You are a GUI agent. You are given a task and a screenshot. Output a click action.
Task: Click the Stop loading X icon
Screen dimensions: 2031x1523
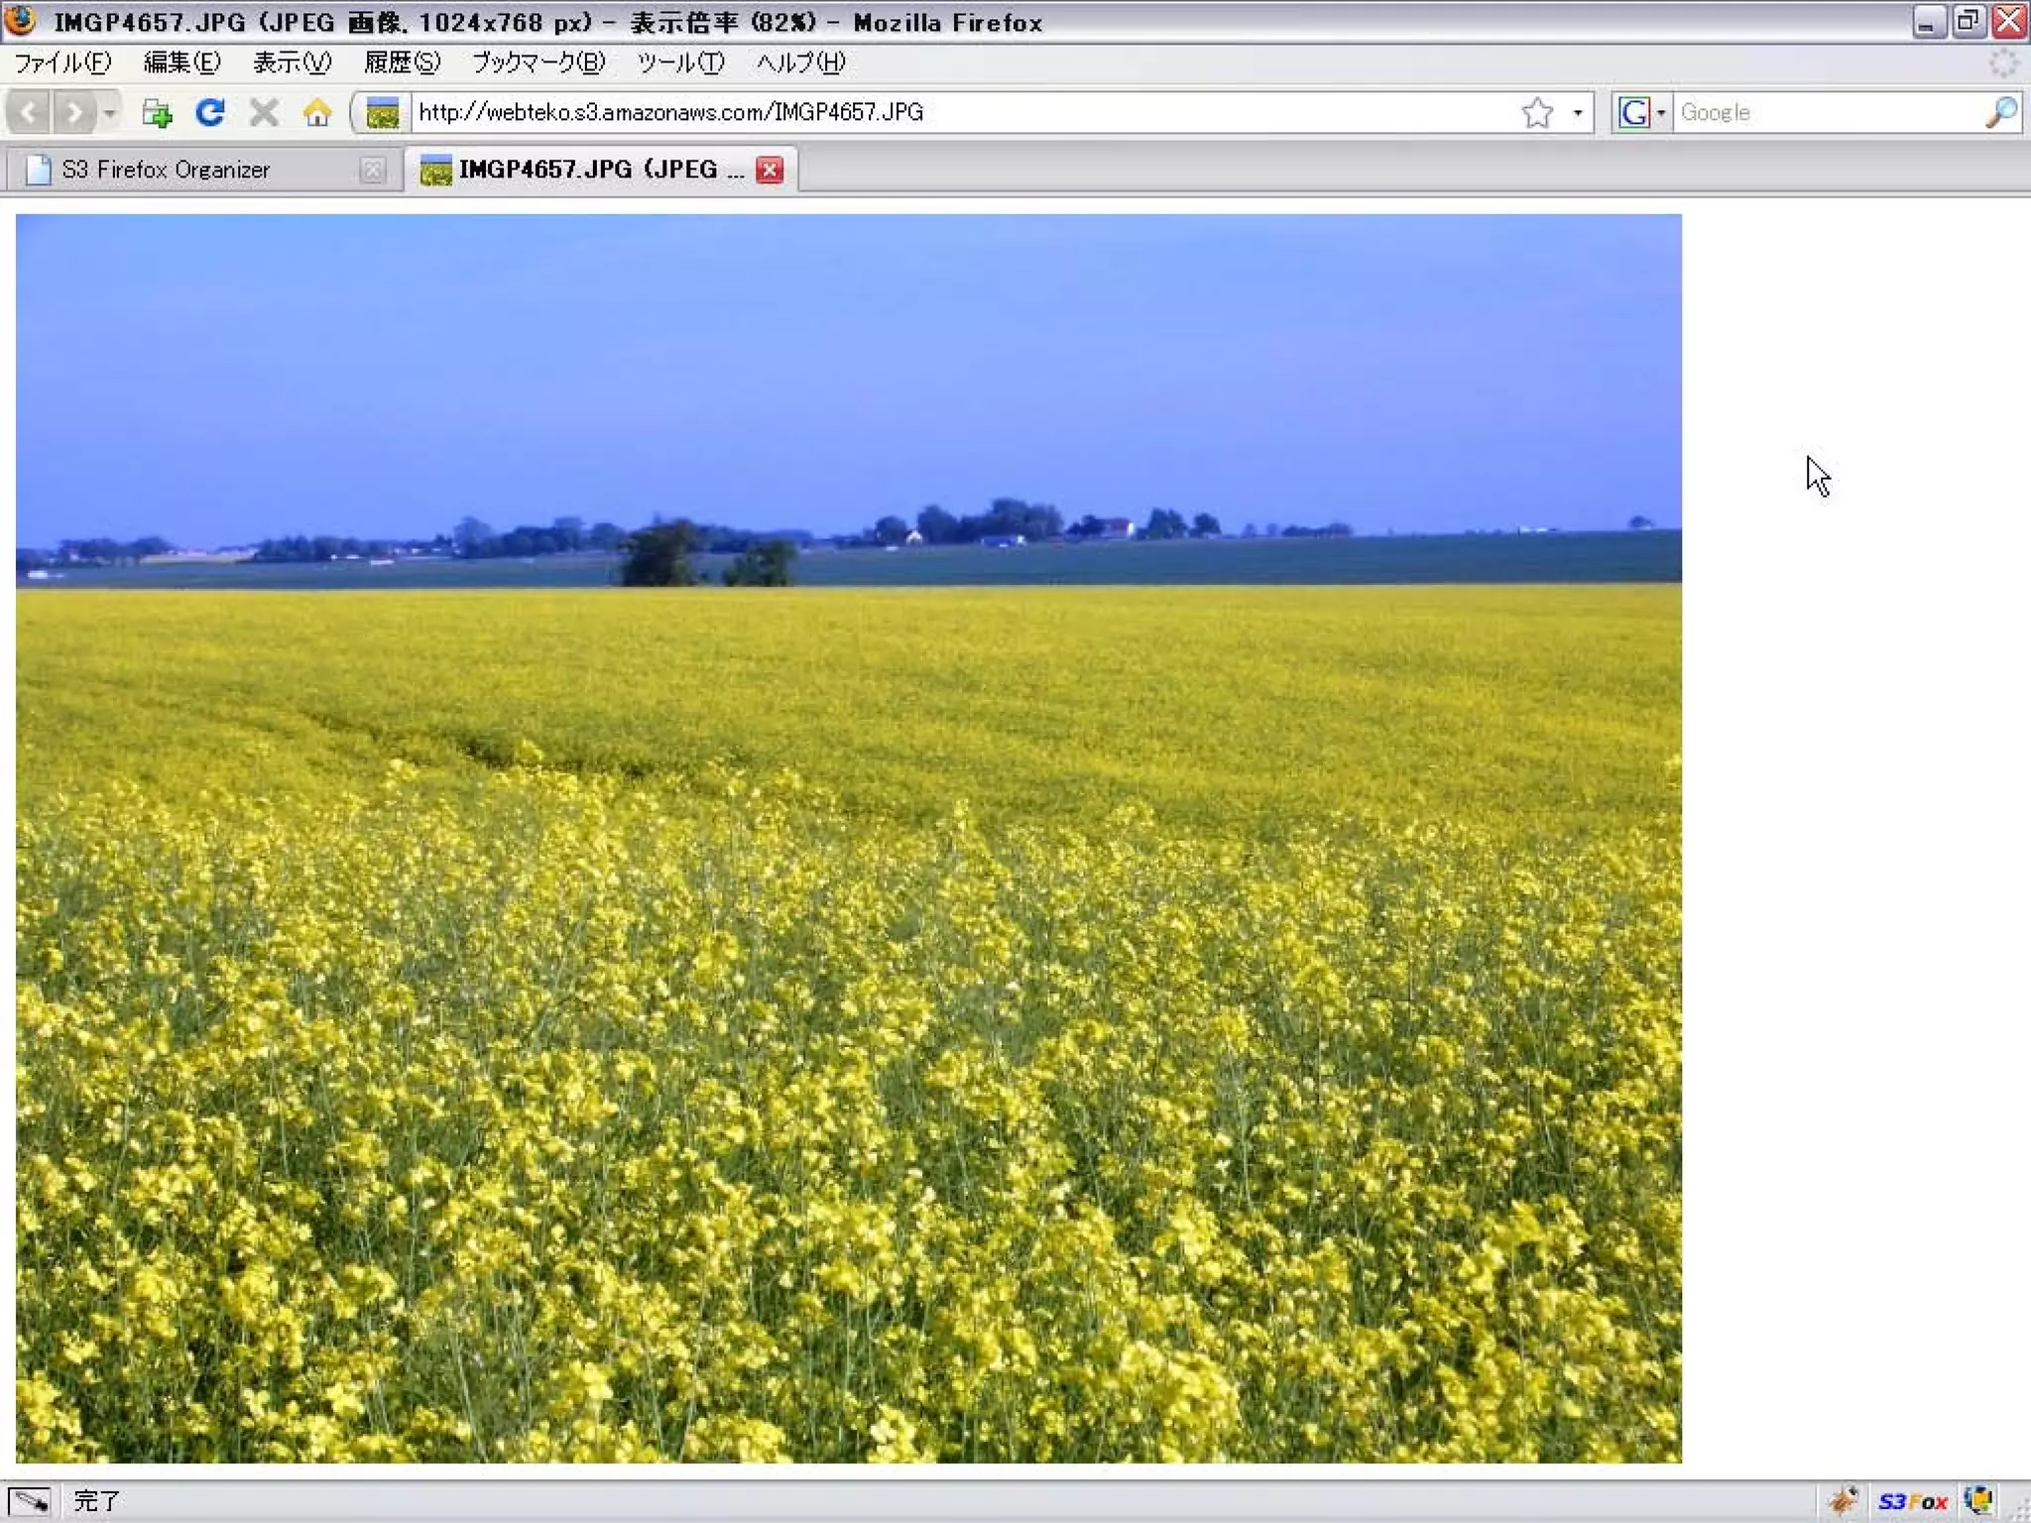coord(264,112)
